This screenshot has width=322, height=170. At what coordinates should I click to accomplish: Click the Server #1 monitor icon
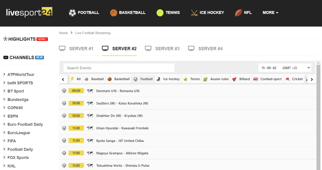point(62,48)
